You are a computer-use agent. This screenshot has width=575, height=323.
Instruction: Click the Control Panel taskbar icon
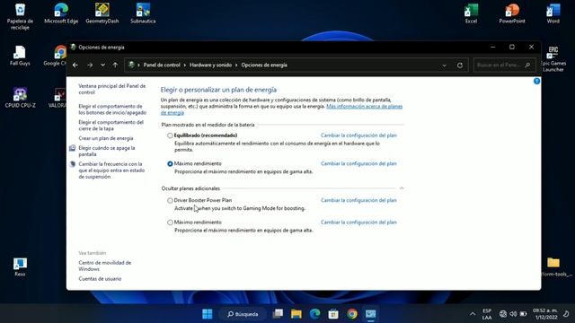371,314
